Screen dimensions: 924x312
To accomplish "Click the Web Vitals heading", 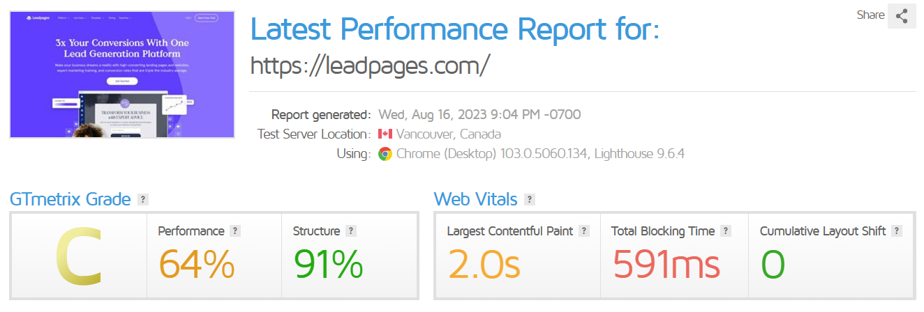I will coord(475,200).
